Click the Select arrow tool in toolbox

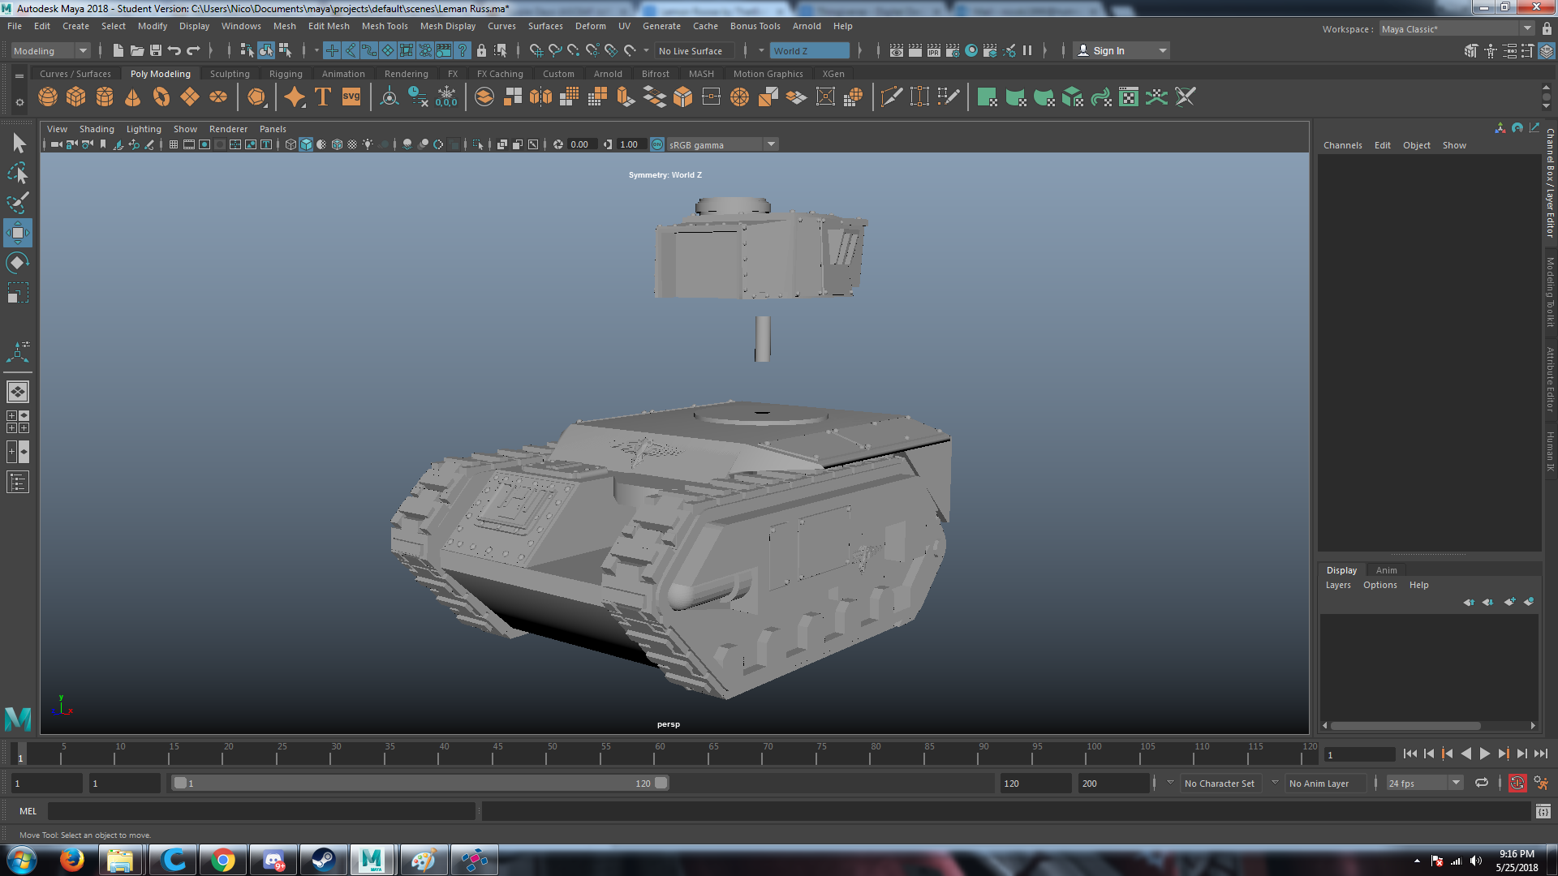[x=18, y=144]
